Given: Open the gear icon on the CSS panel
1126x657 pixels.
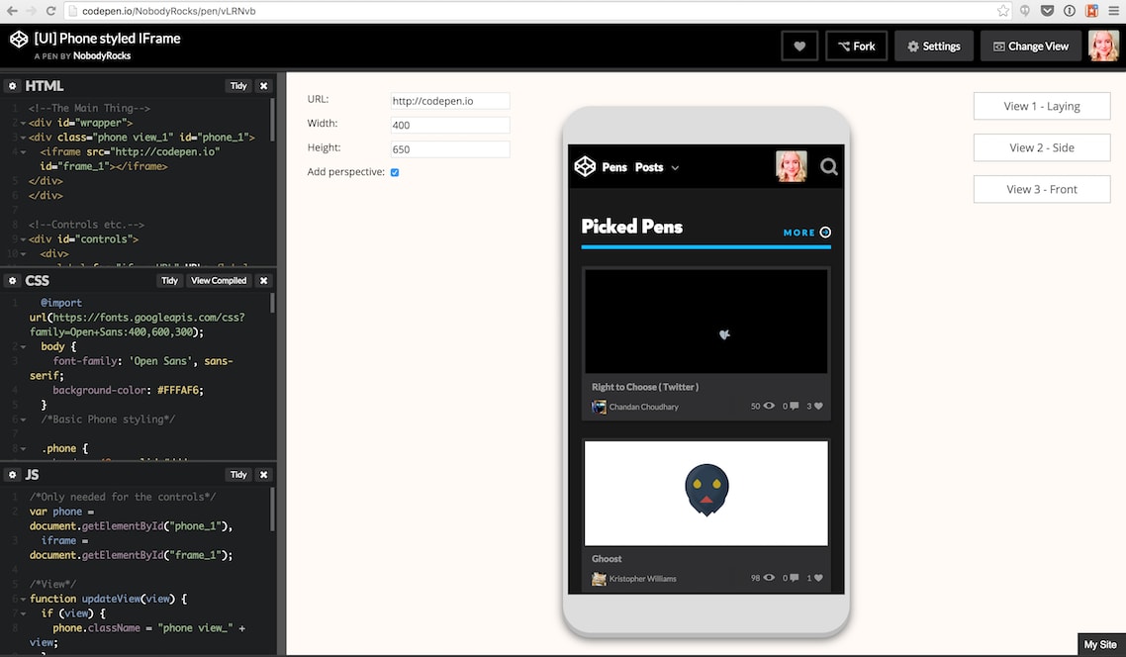Looking at the screenshot, I should pos(10,280).
